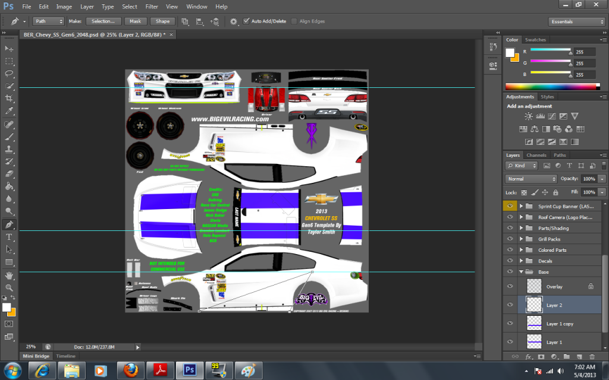The image size is (609, 380).
Task: Switch to the Channels tab
Action: click(536, 155)
